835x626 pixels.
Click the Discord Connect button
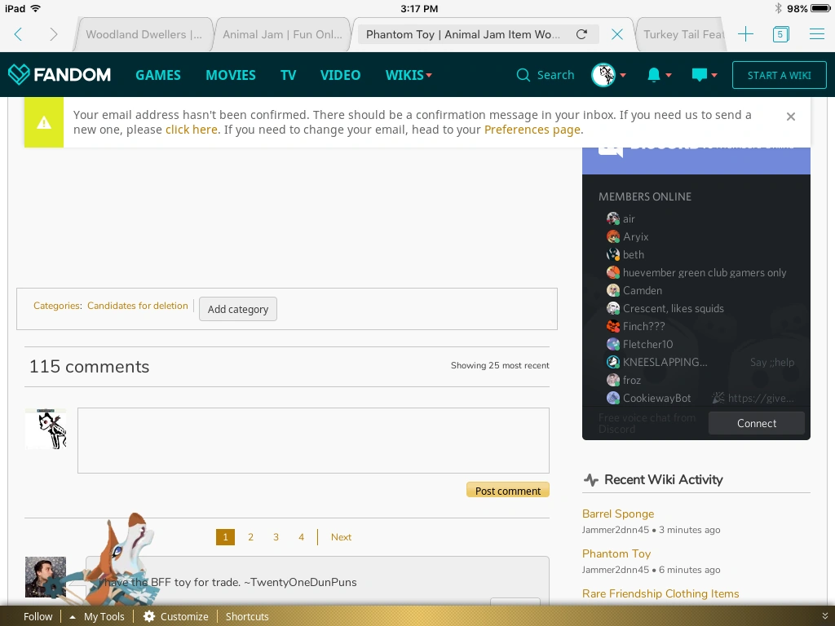[756, 423]
